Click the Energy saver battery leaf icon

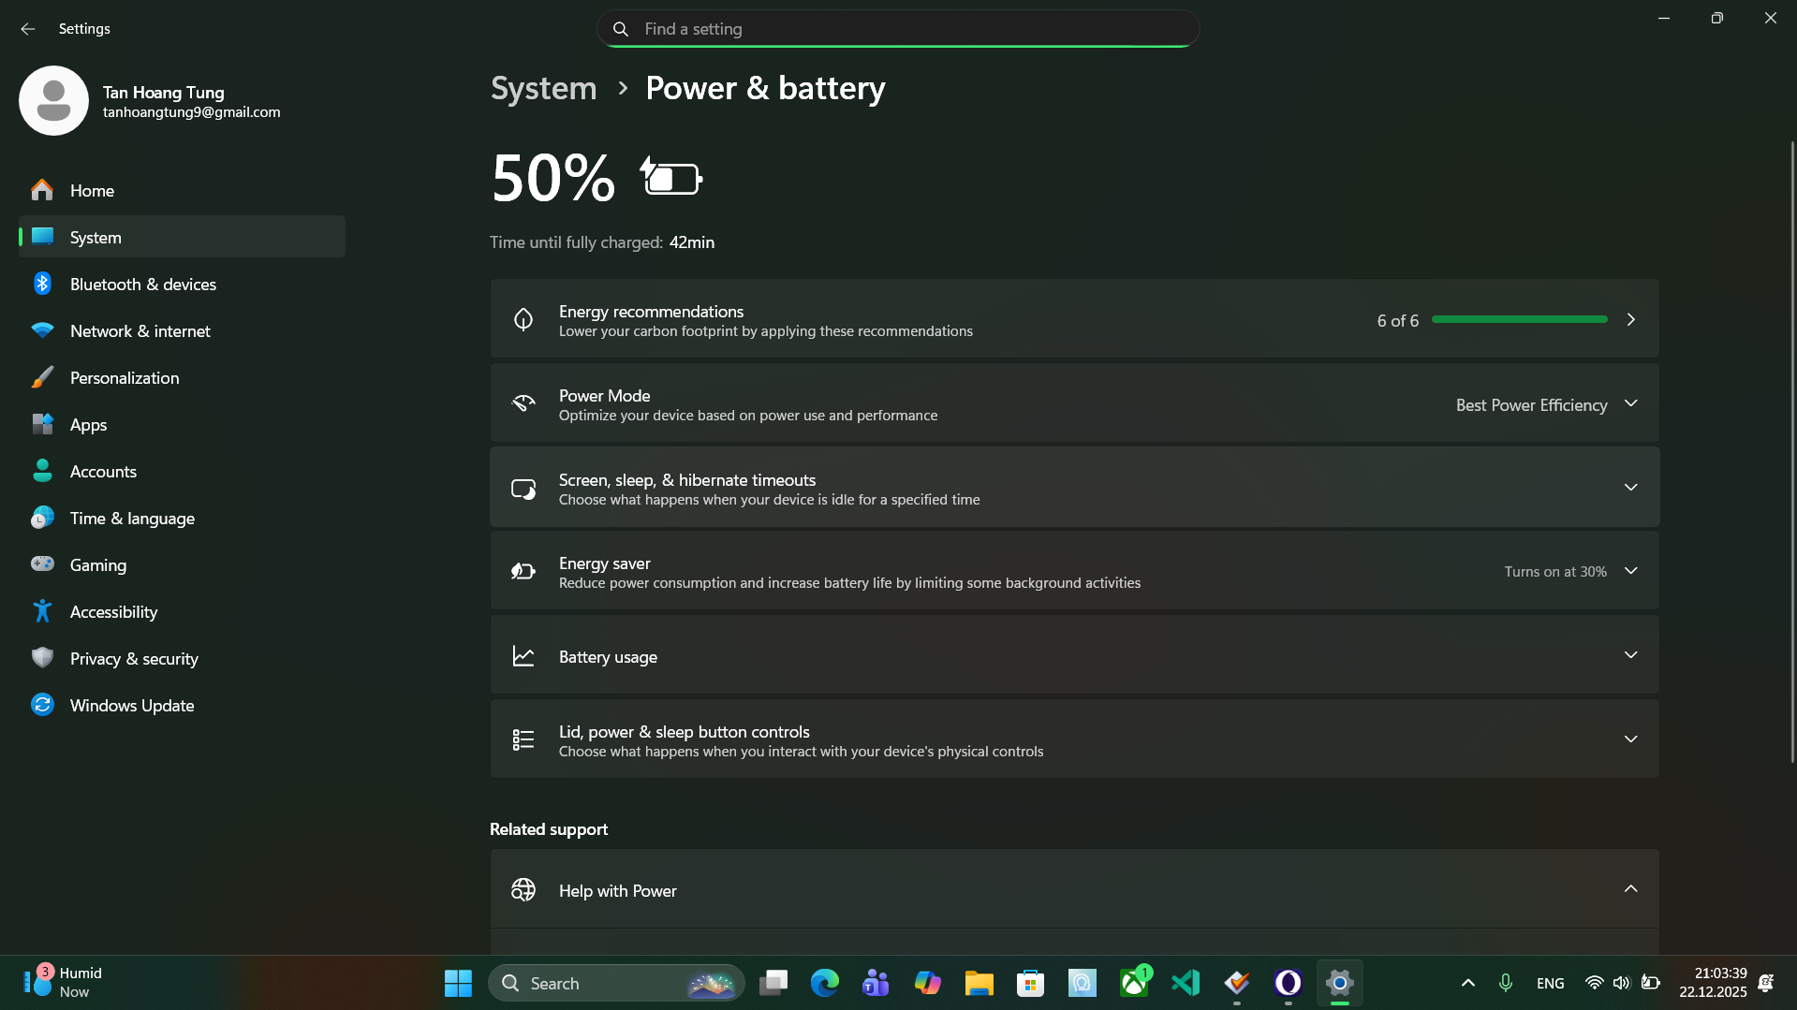(x=523, y=571)
